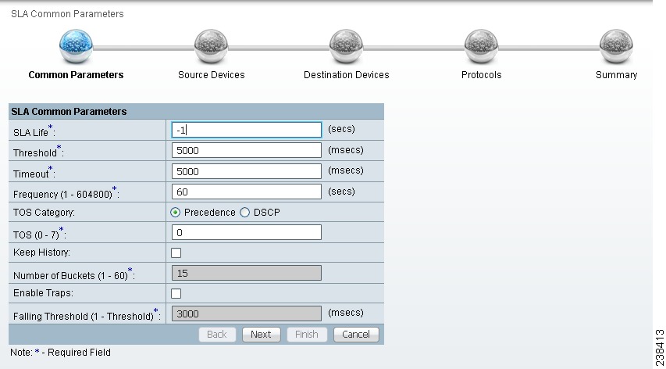Screen dimensions: 666x369
Task: Tick the Enable Traps checkbox
Action: 176,293
